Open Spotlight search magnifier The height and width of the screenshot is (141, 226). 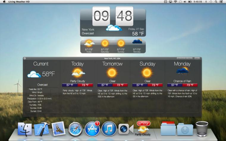point(216,2)
